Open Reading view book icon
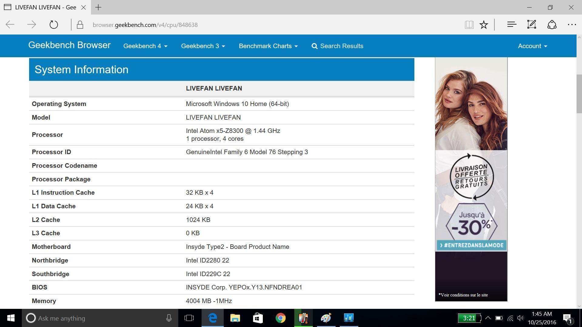This screenshot has height=327, width=582. point(469,25)
